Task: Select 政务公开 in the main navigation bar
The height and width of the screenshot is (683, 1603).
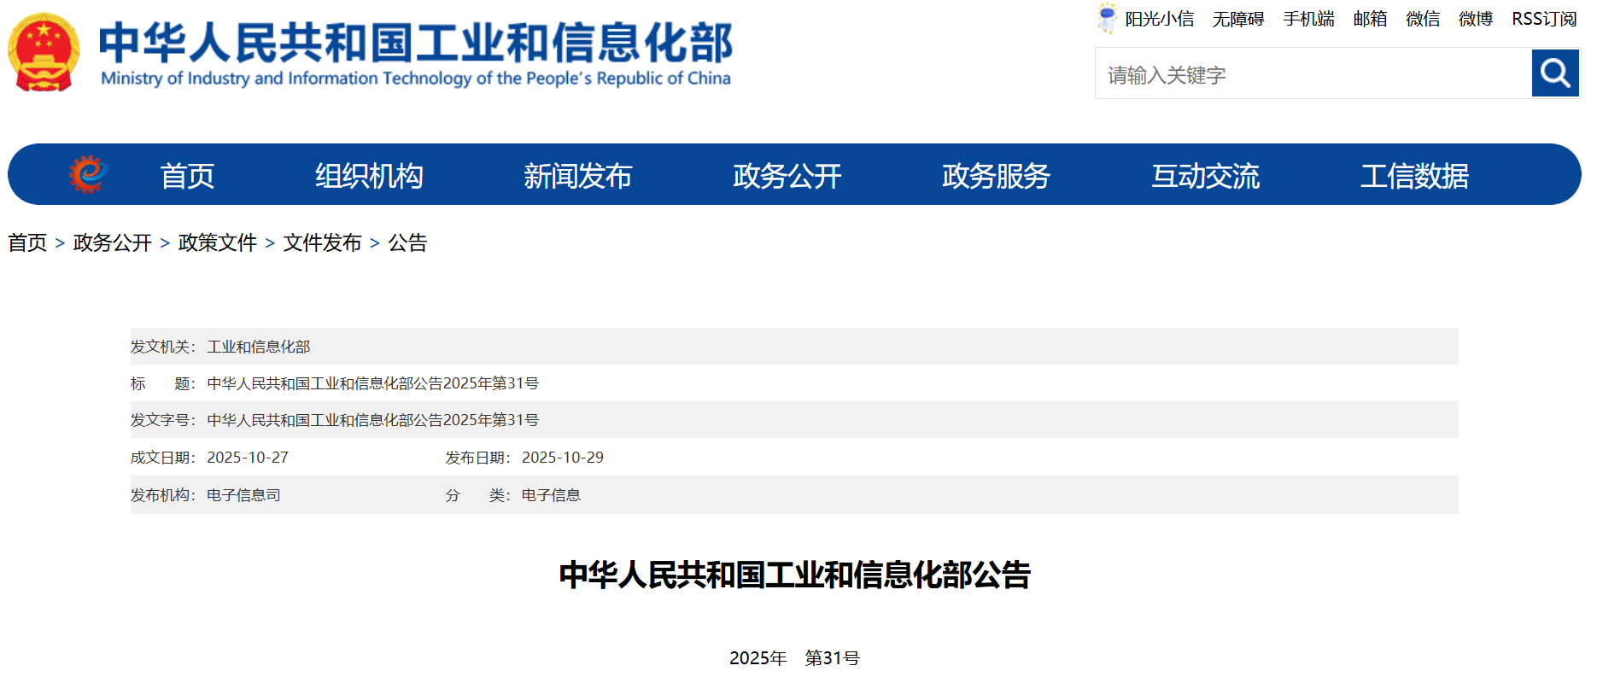Action: (787, 176)
